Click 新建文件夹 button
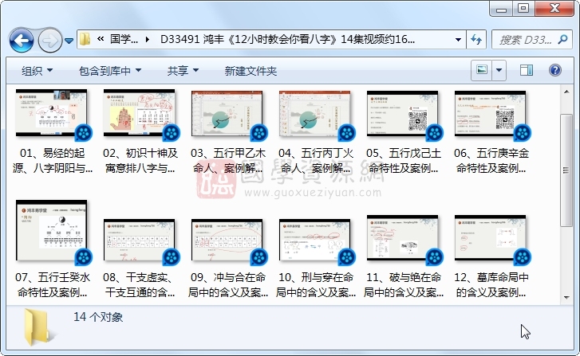 (x=251, y=71)
